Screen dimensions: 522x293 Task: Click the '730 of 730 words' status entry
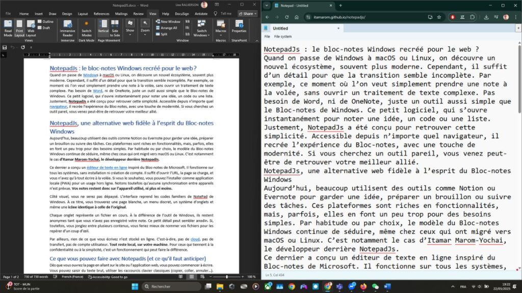point(36,277)
